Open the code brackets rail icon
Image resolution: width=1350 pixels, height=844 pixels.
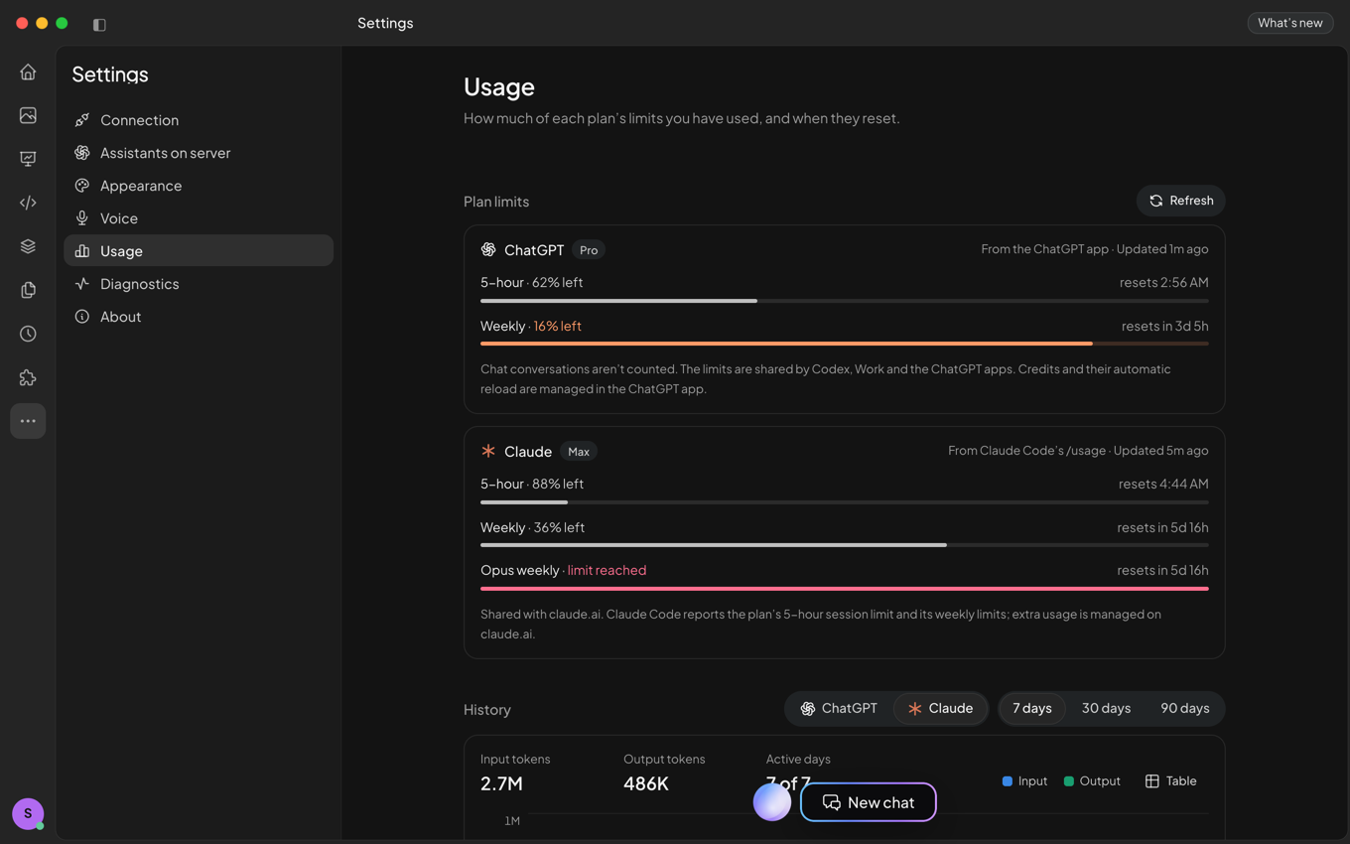tap(28, 203)
